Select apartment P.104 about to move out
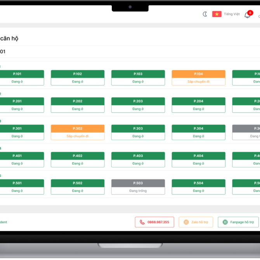 point(198,78)
